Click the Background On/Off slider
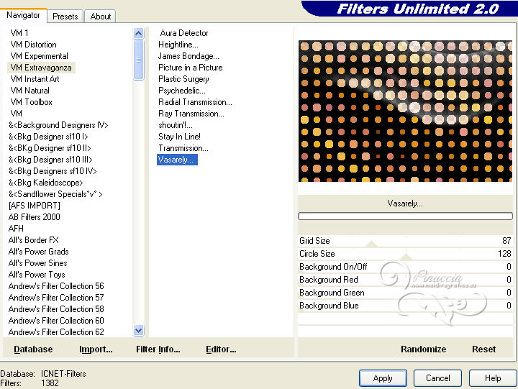The height and width of the screenshot is (389, 518). click(x=405, y=267)
